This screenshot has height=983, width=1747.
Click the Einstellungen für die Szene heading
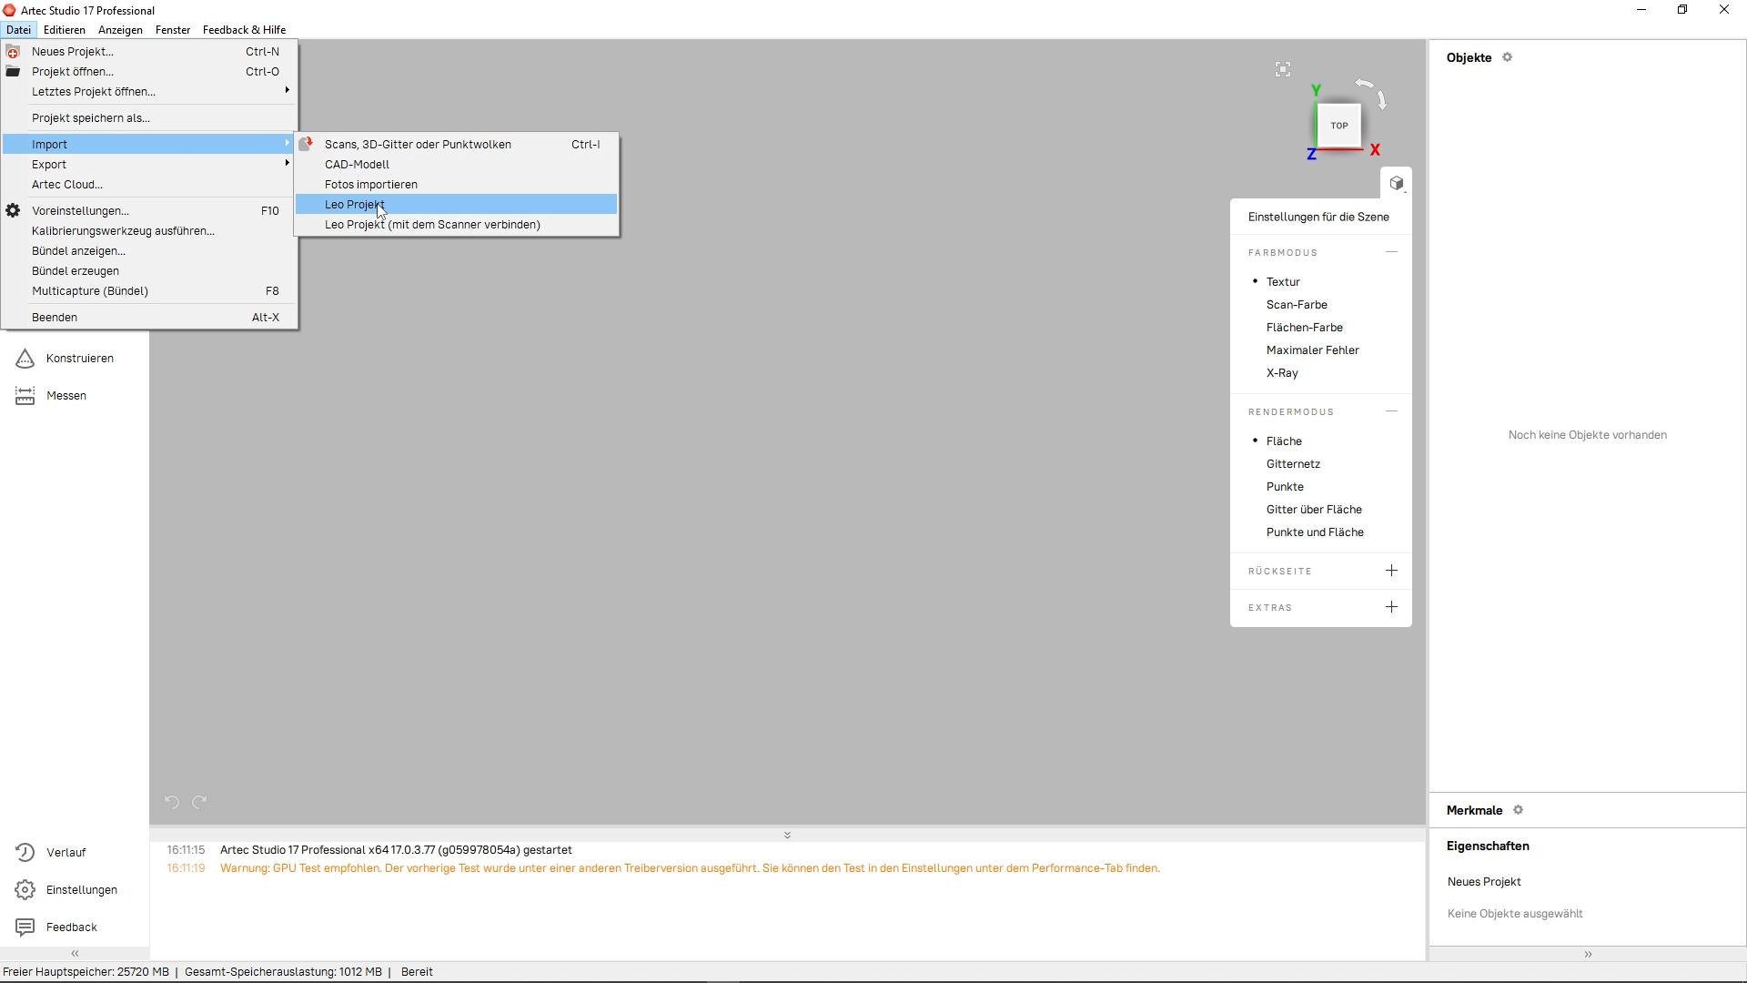coord(1318,218)
